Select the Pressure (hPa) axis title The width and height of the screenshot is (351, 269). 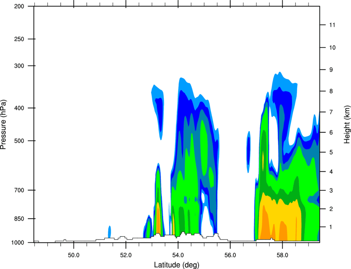tap(3, 125)
